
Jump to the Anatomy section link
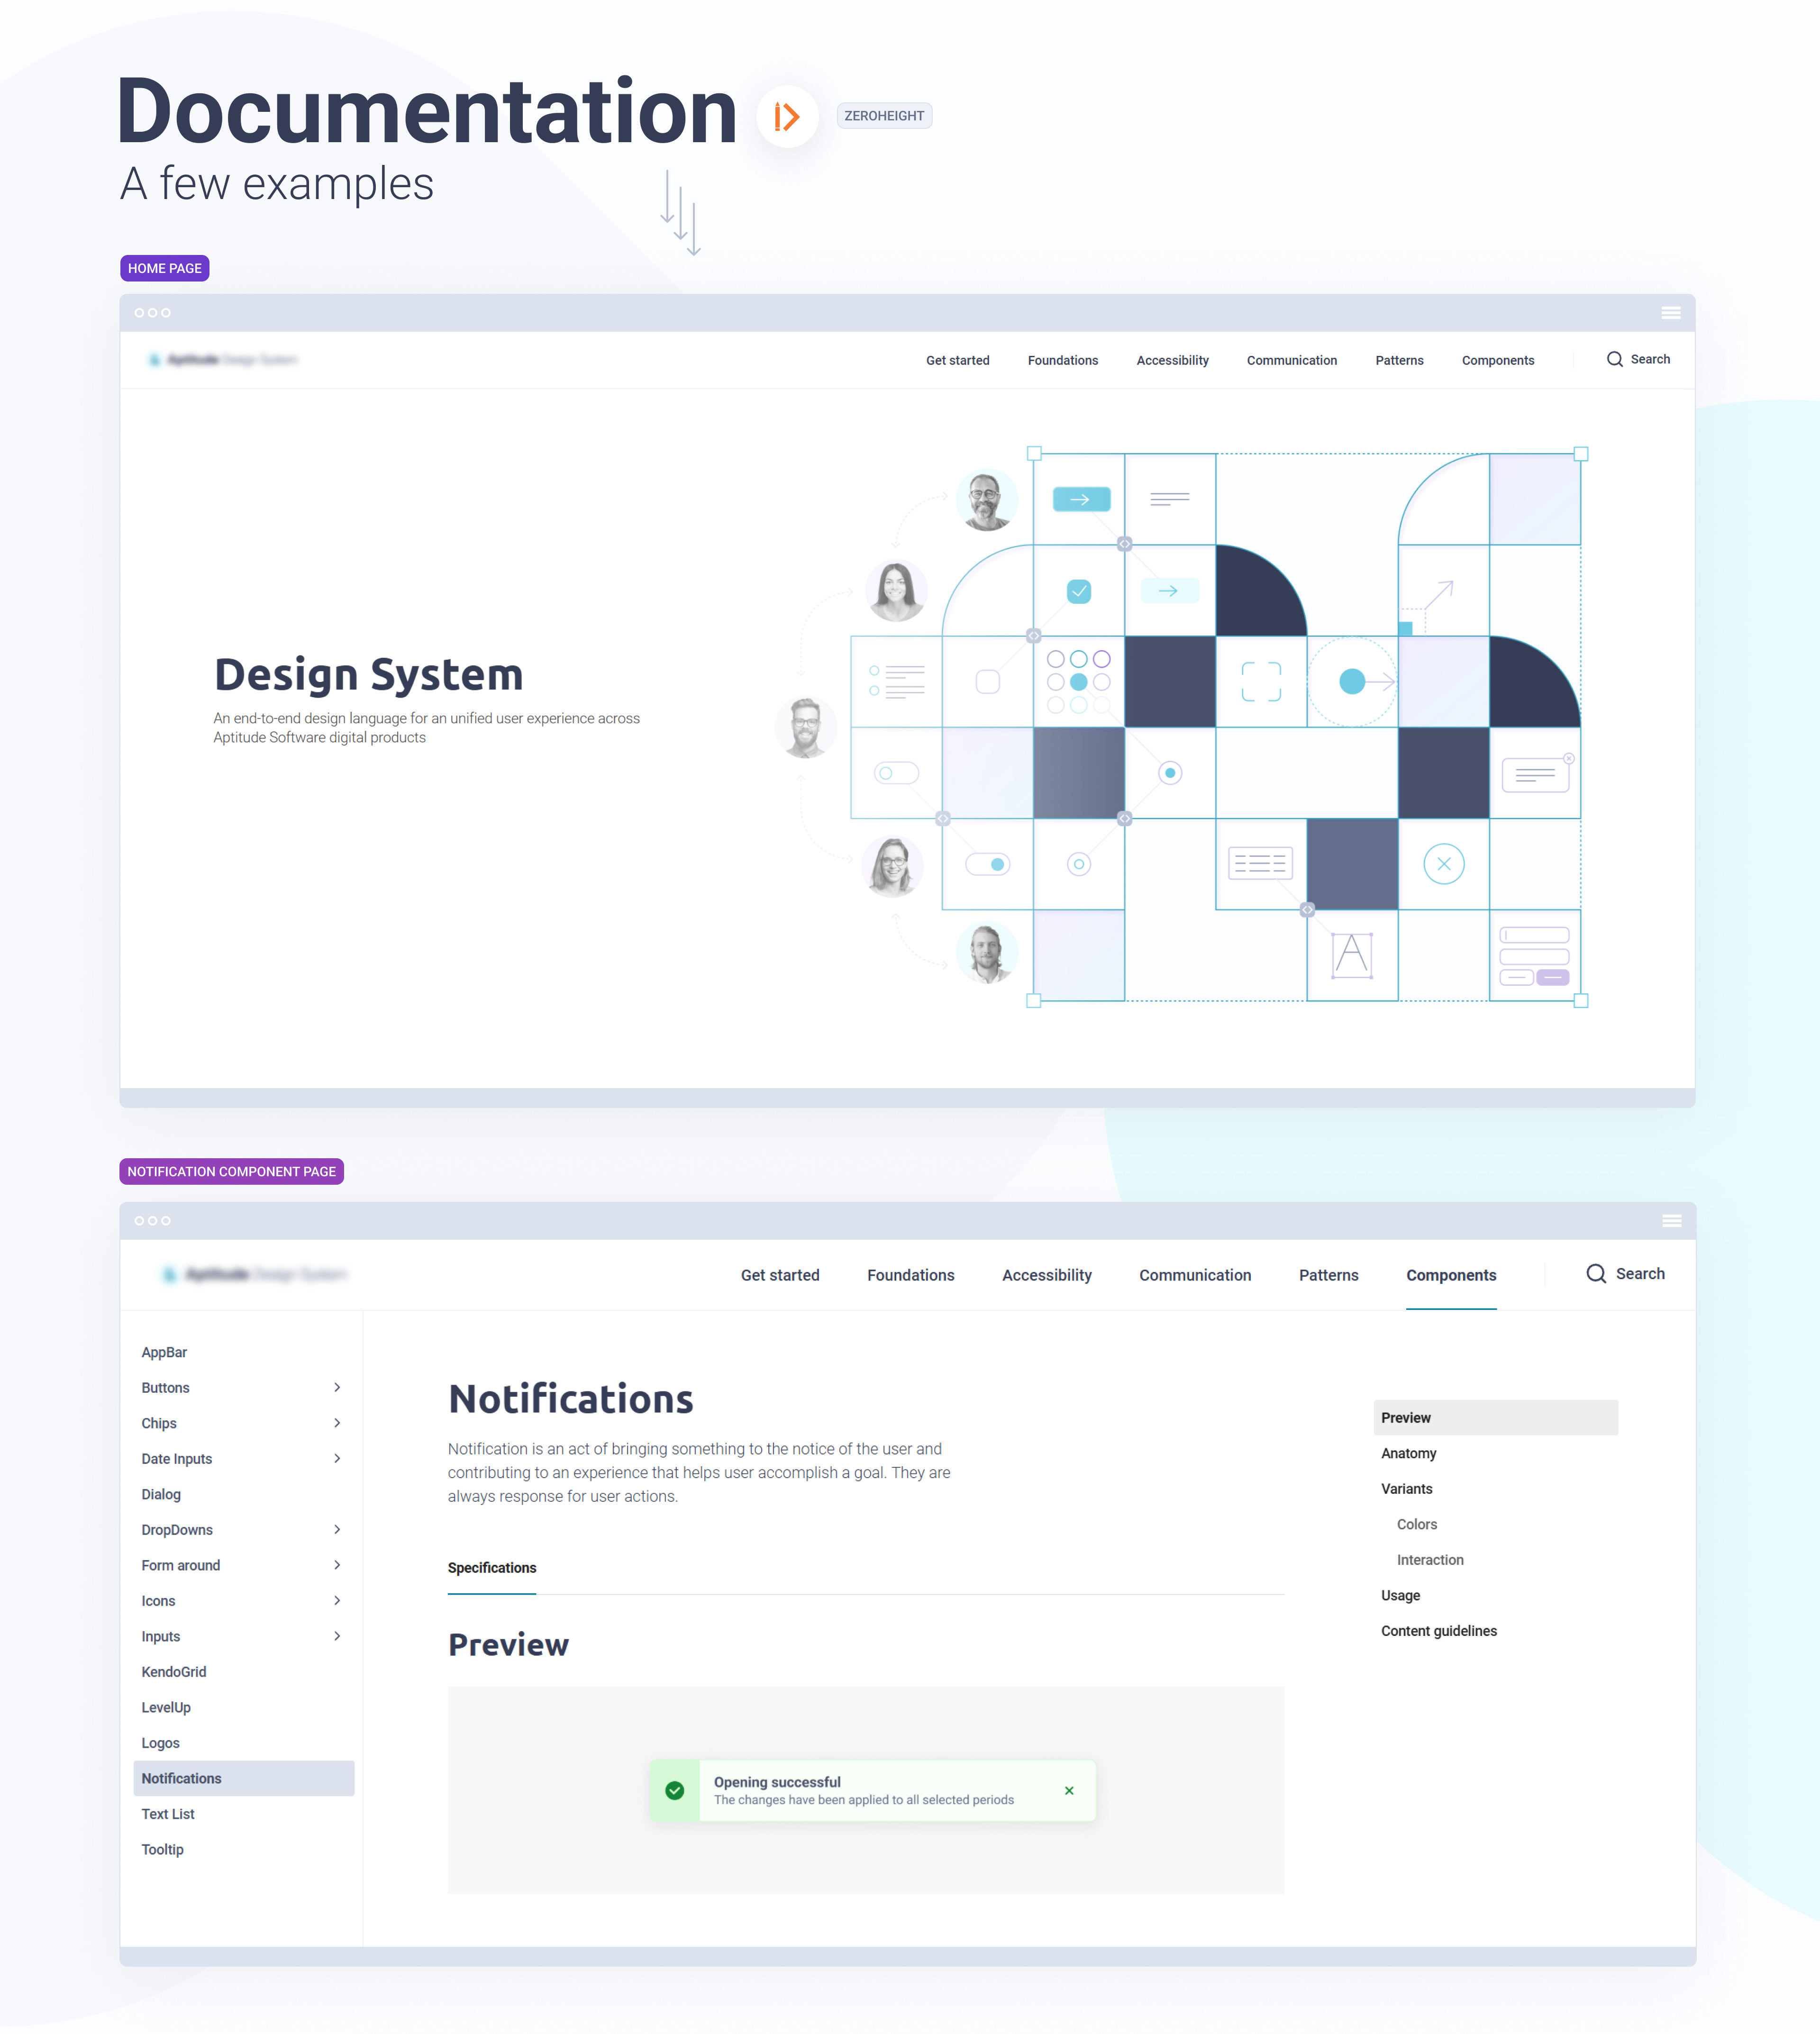click(x=1408, y=1453)
